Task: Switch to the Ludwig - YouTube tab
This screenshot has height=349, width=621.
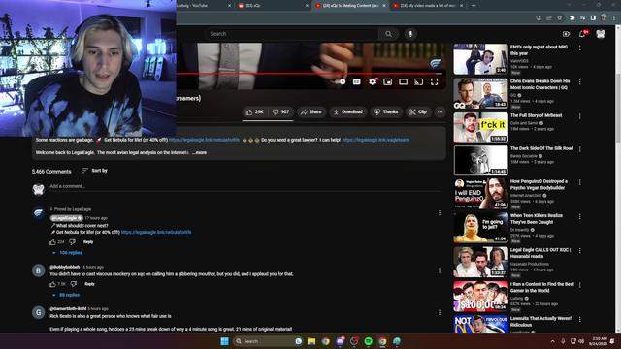Action: [204, 6]
